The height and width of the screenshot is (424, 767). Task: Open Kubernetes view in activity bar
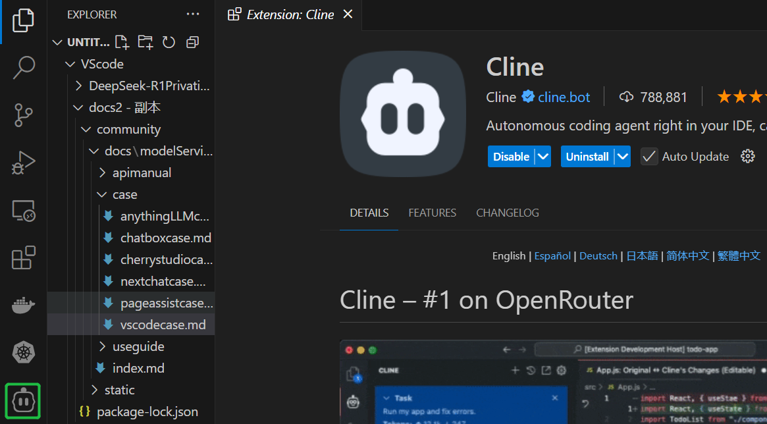24,352
